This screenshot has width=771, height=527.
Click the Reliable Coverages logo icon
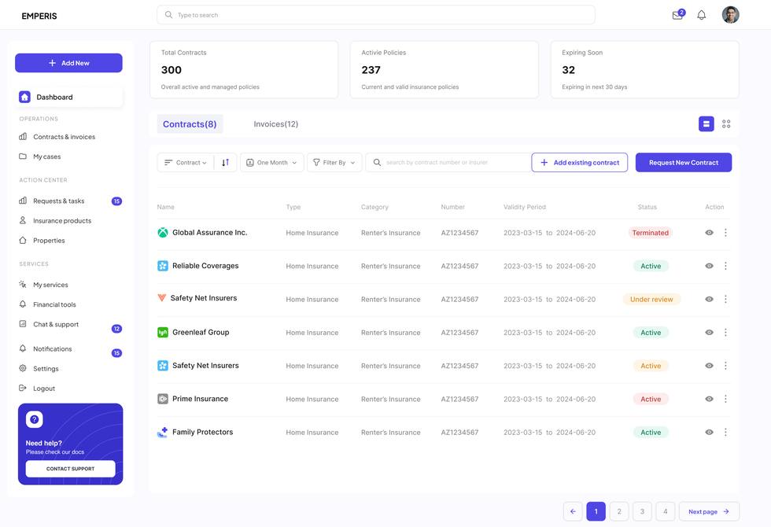pos(162,266)
